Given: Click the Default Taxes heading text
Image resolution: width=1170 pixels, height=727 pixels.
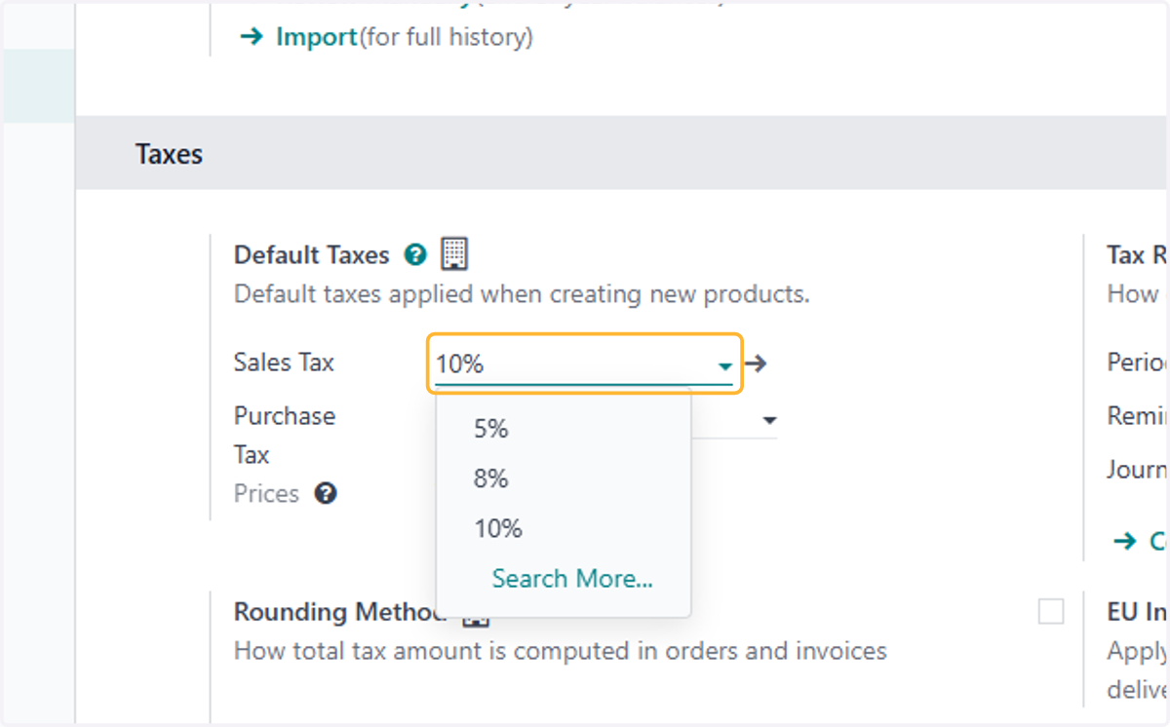Looking at the screenshot, I should tap(312, 255).
